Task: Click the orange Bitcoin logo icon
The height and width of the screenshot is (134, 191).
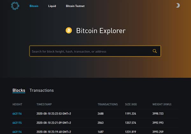Action: coord(68,31)
